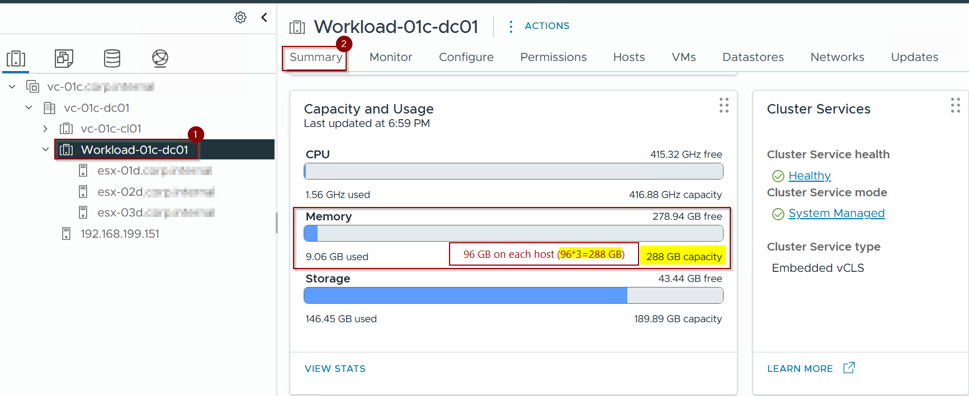
Task: Click the Cluster Services card drag handle
Action: point(955,106)
